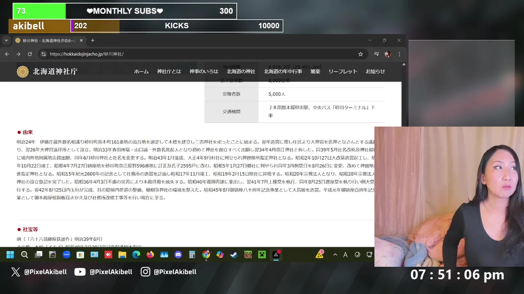Open Chrome three-dot menu
The width and height of the screenshot is (524, 294).
point(399,54)
